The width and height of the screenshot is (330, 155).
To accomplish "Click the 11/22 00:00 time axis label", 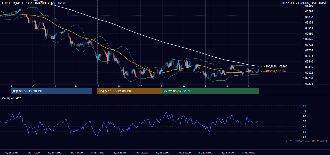I will pos(184,153).
